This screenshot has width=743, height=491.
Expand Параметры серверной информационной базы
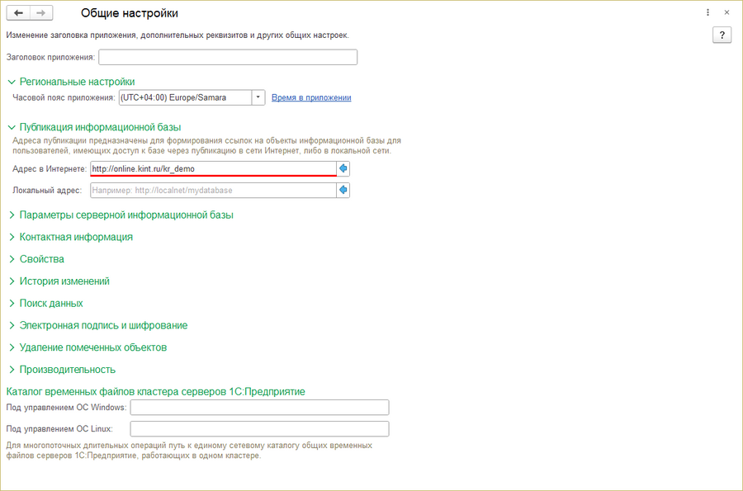pyautogui.click(x=121, y=215)
